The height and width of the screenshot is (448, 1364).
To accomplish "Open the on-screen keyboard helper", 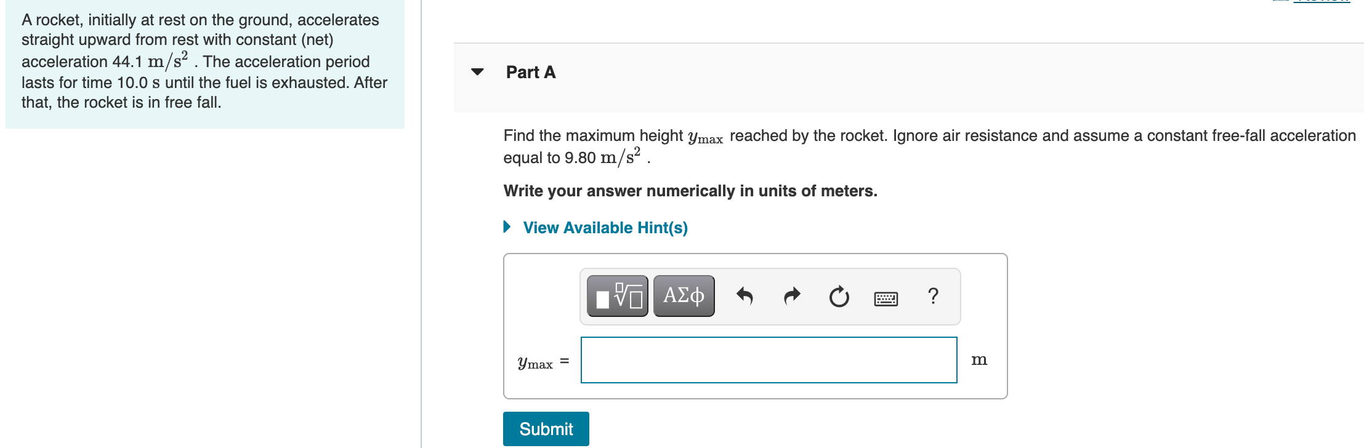I will (x=886, y=297).
